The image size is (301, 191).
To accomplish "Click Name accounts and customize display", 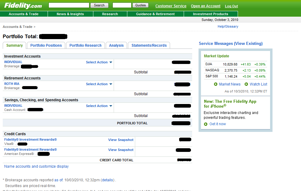I will click(x=36, y=166).
